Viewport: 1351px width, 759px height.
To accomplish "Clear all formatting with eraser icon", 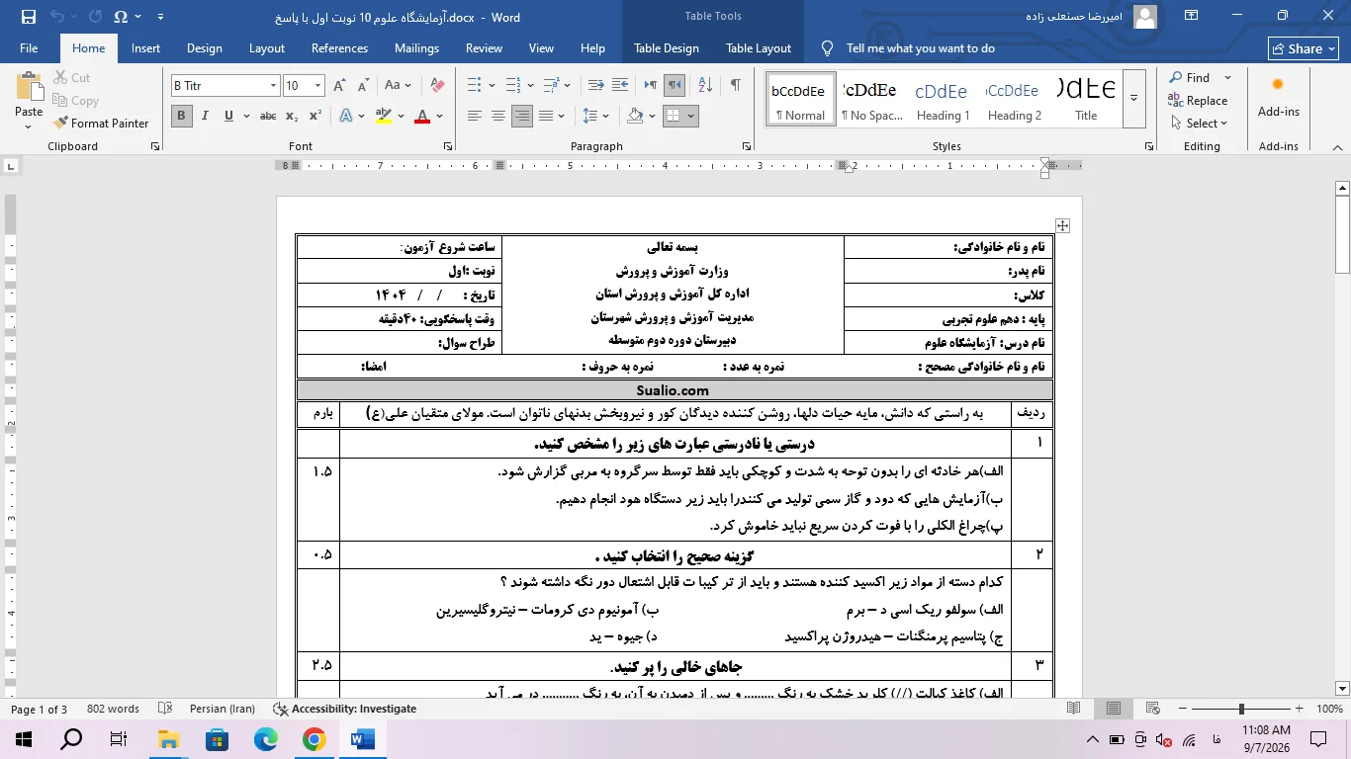I will 437,86.
